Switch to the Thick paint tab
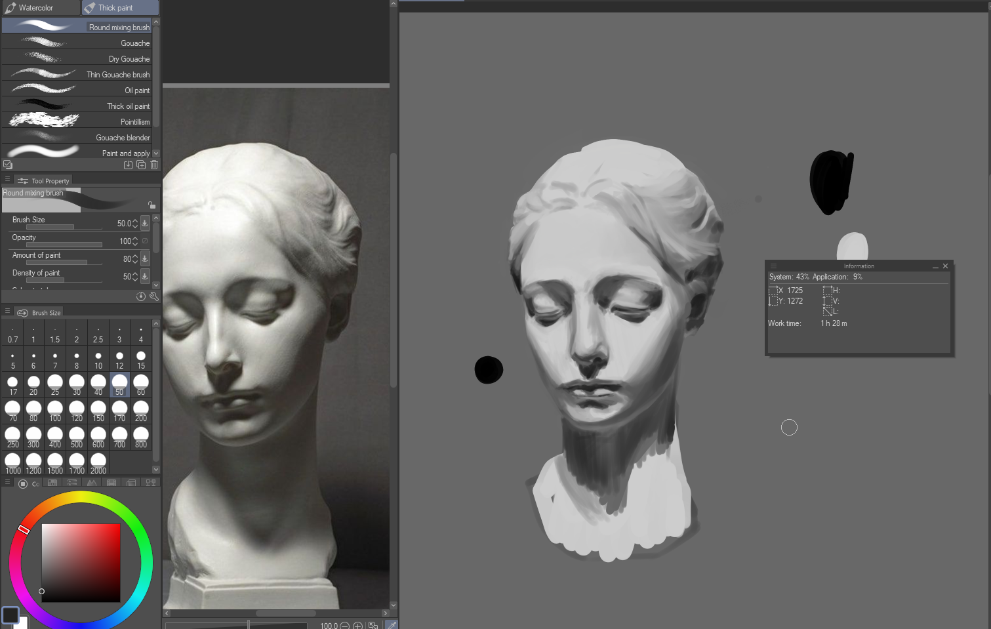 [120, 8]
